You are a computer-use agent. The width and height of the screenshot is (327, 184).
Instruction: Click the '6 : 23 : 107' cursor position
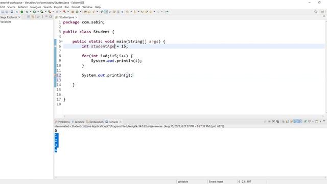pyautogui.click(x=245, y=182)
